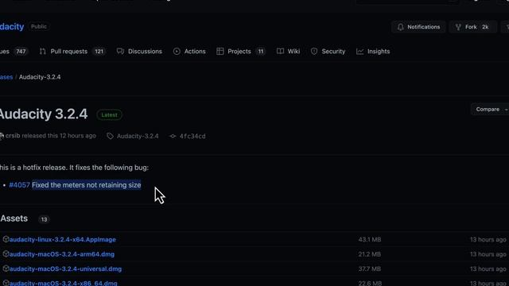This screenshot has width=509, height=286.
Task: Click the green Latest badge
Action: pyautogui.click(x=110, y=114)
